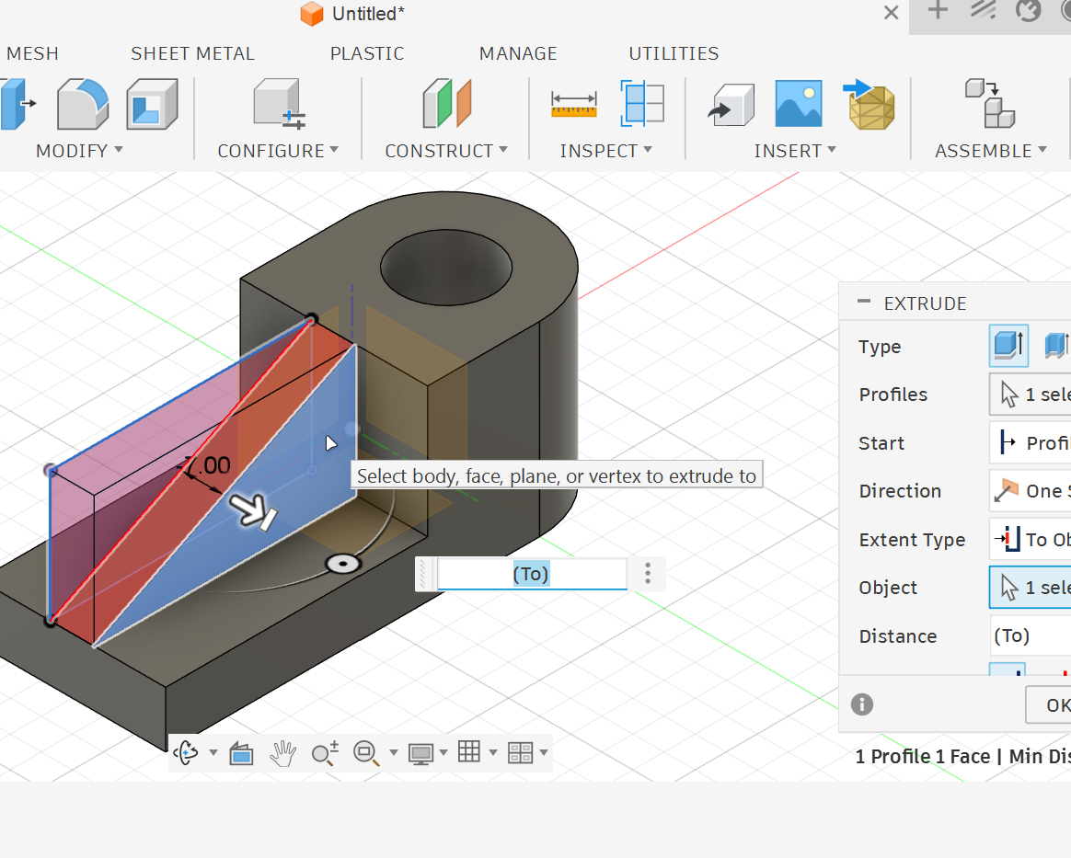Open the Display Settings monitor icon

(420, 753)
